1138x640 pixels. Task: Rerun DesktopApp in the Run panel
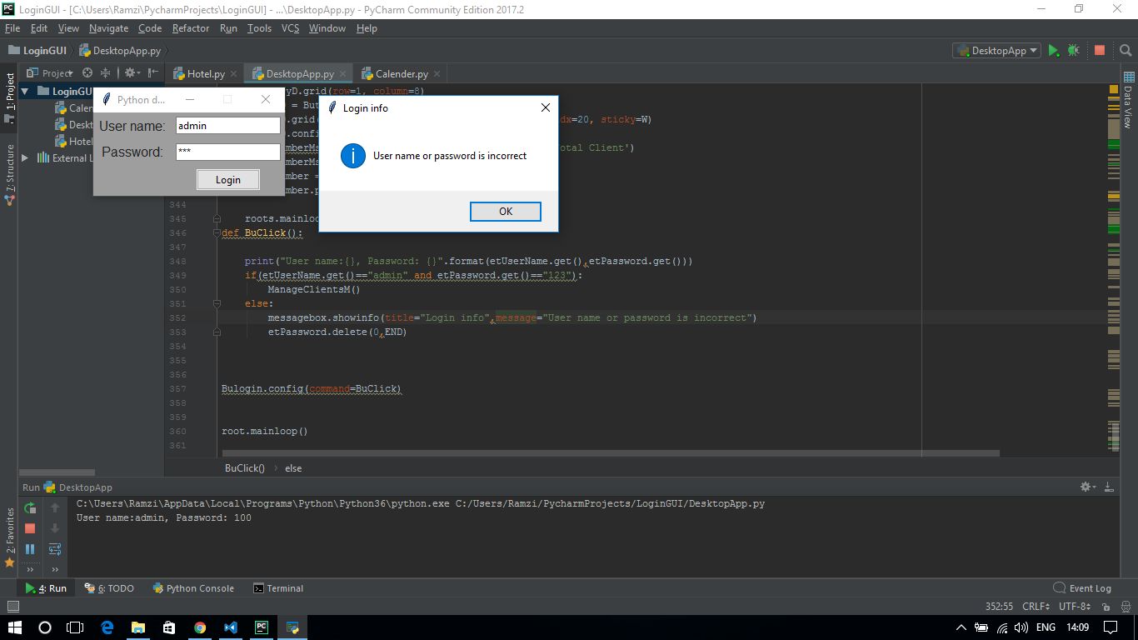point(30,507)
